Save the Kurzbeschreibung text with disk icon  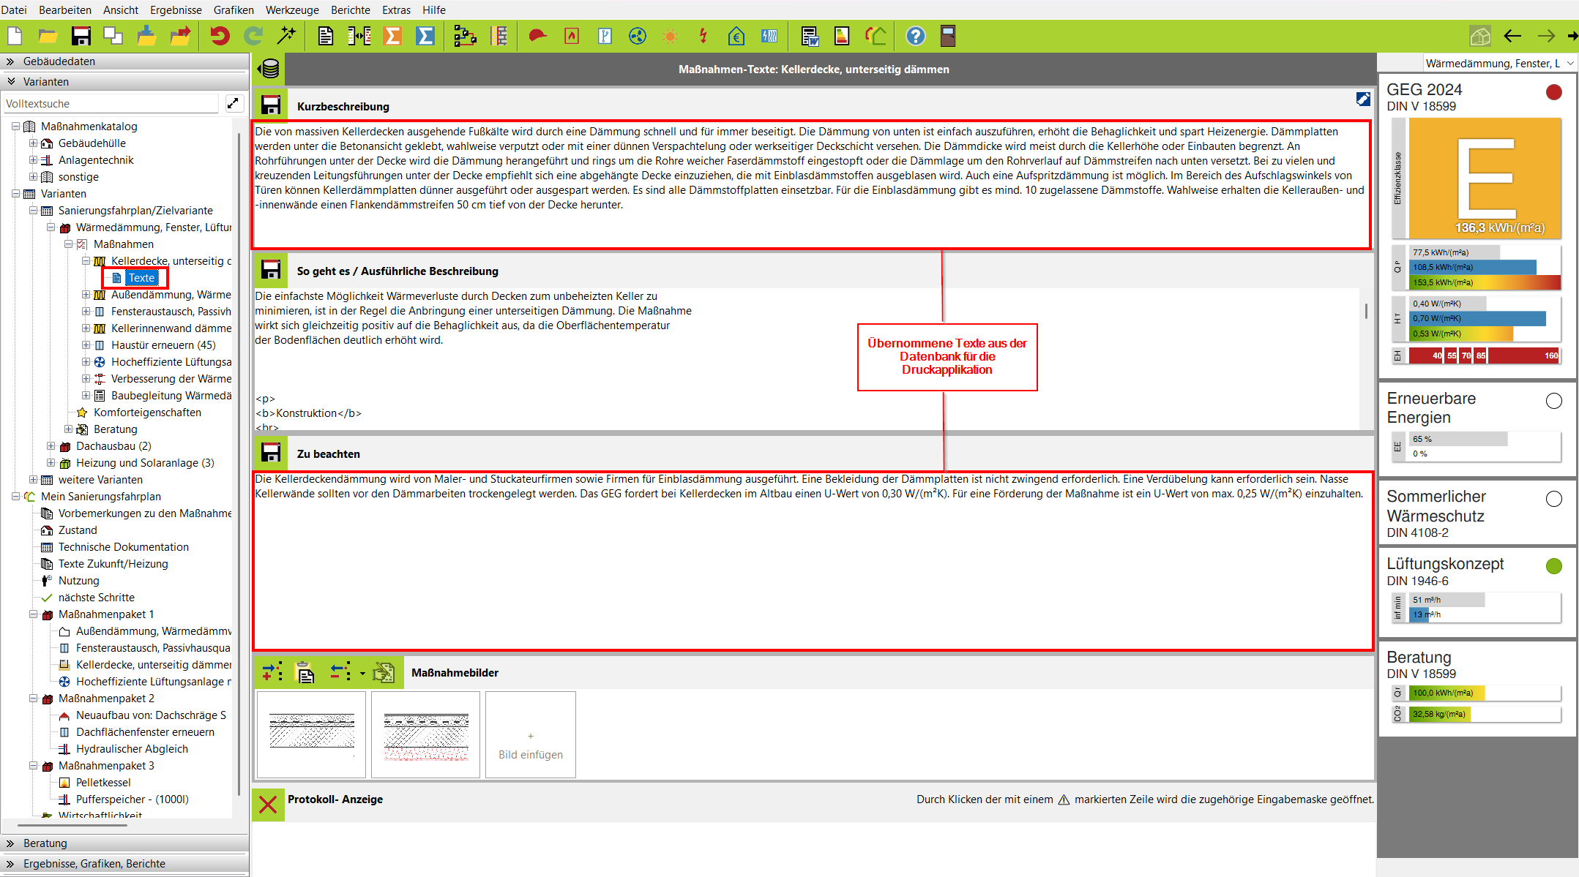pos(271,106)
